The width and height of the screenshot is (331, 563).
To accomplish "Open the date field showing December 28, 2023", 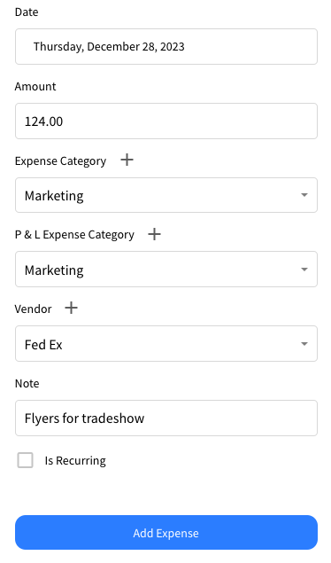I will 166,47.
